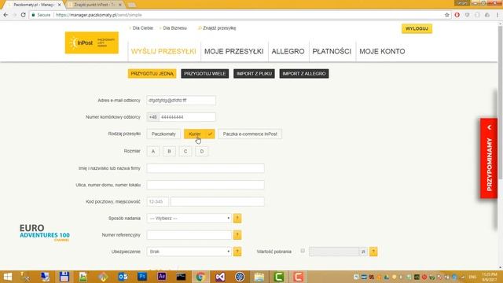The height and width of the screenshot is (283, 503).
Task: Click the Wyloguj button
Action: pos(417,28)
